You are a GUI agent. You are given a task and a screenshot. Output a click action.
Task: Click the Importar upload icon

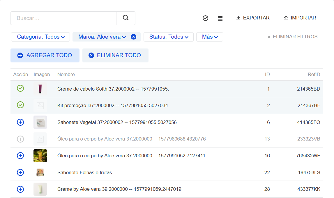[285, 18]
